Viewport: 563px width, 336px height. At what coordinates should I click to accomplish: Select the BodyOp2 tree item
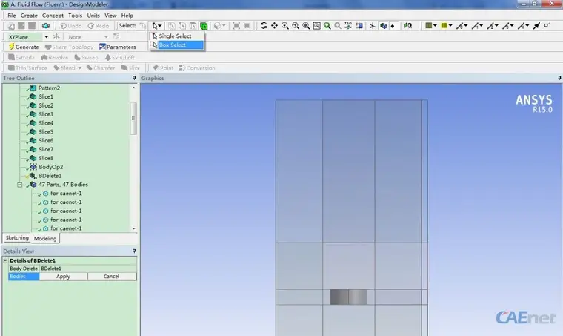(x=50, y=167)
